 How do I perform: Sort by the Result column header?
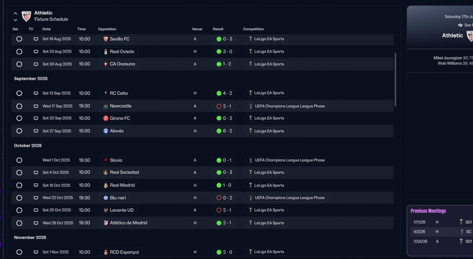point(218,29)
